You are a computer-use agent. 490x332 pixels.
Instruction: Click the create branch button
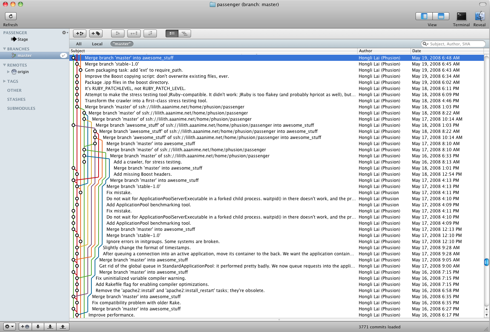[x=80, y=33]
